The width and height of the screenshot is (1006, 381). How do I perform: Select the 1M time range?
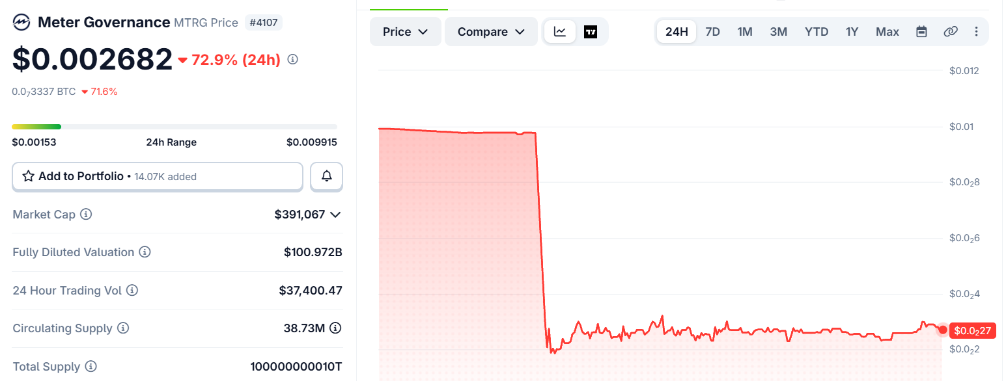(x=745, y=32)
